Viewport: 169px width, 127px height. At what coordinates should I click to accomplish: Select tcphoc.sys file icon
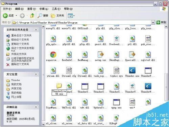116,70
